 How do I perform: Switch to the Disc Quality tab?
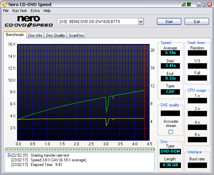55,35
